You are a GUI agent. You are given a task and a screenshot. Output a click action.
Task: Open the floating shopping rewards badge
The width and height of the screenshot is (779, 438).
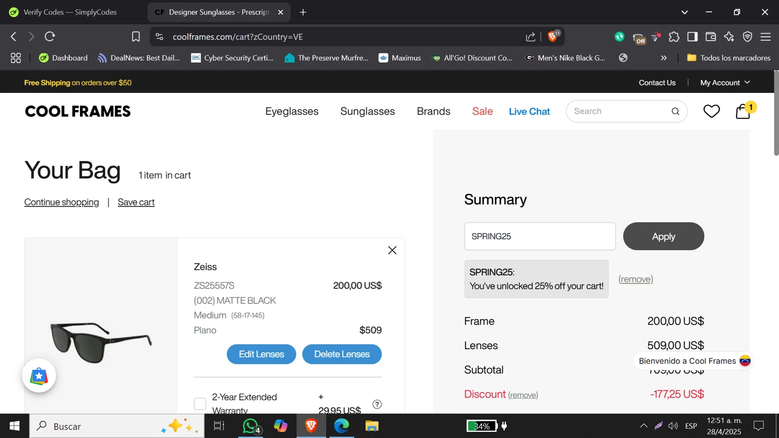39,376
